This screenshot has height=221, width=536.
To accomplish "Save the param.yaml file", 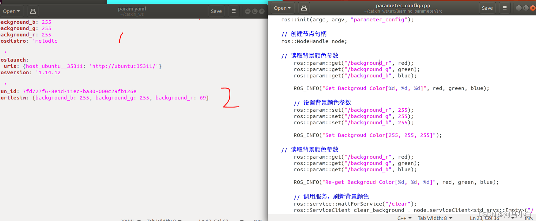I will [216, 11].
